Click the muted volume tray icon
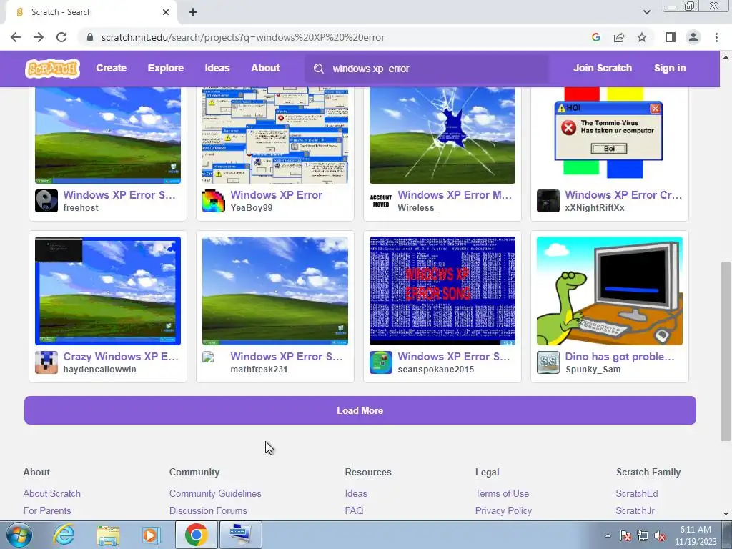732x549 pixels. coord(660,536)
